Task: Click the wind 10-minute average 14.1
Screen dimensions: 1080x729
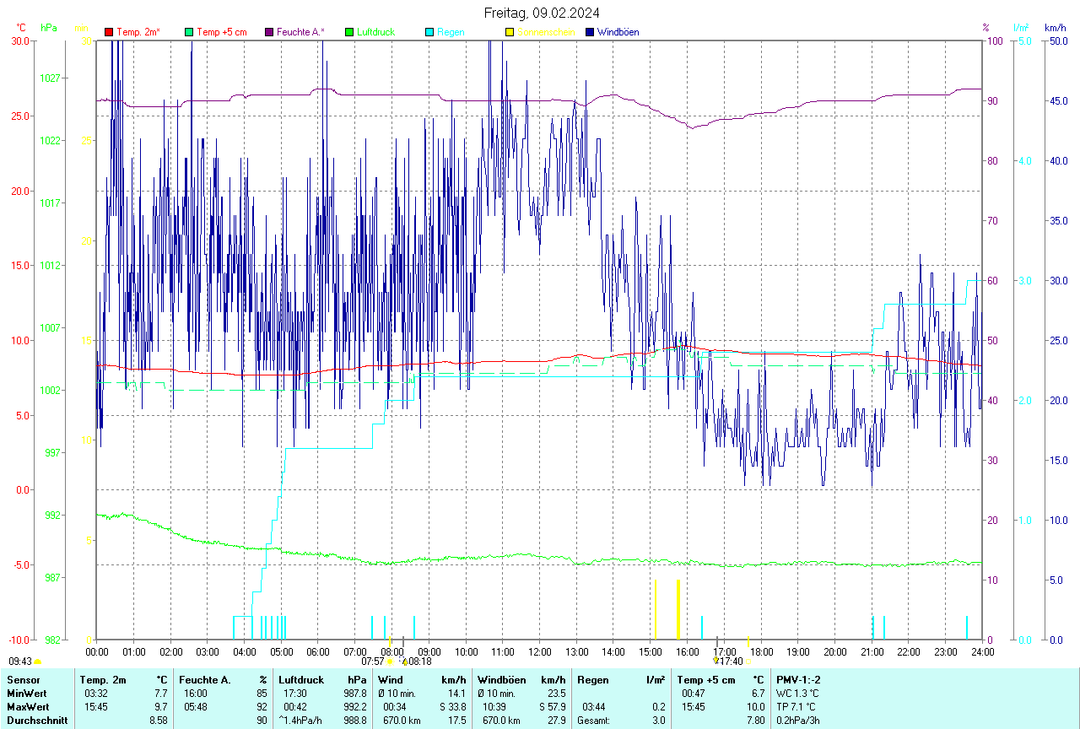Action: coord(457,694)
